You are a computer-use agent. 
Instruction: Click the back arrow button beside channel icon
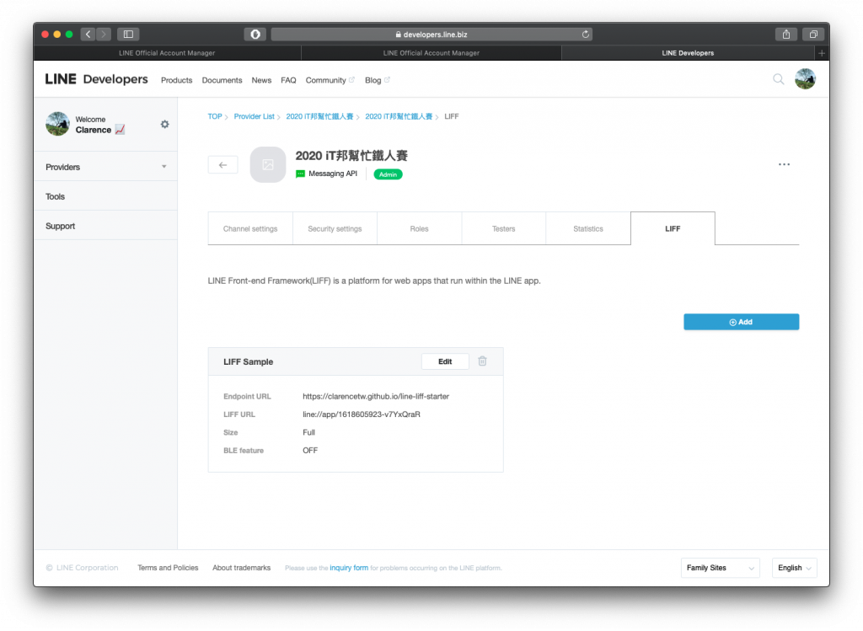[x=222, y=164]
